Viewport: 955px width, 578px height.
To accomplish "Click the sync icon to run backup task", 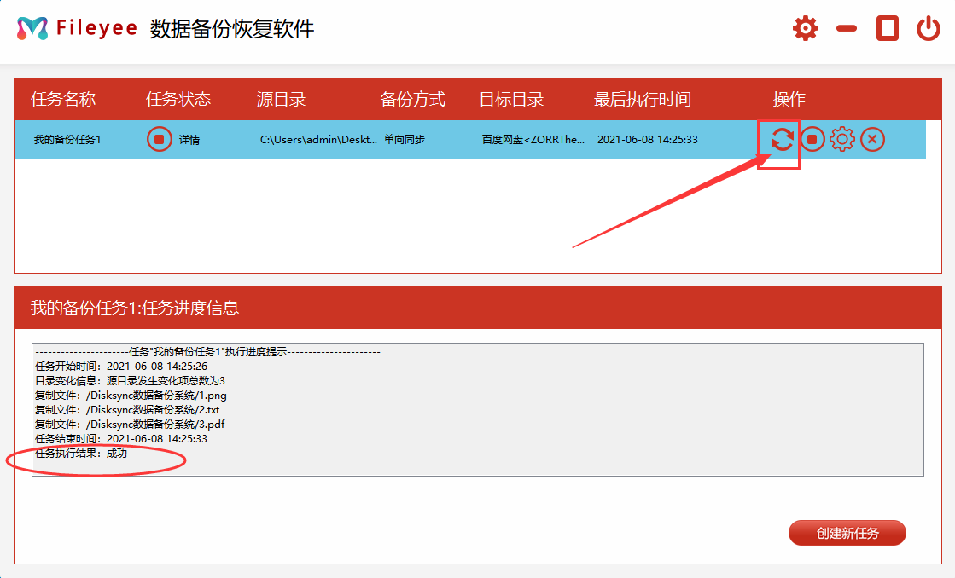I will pos(781,139).
